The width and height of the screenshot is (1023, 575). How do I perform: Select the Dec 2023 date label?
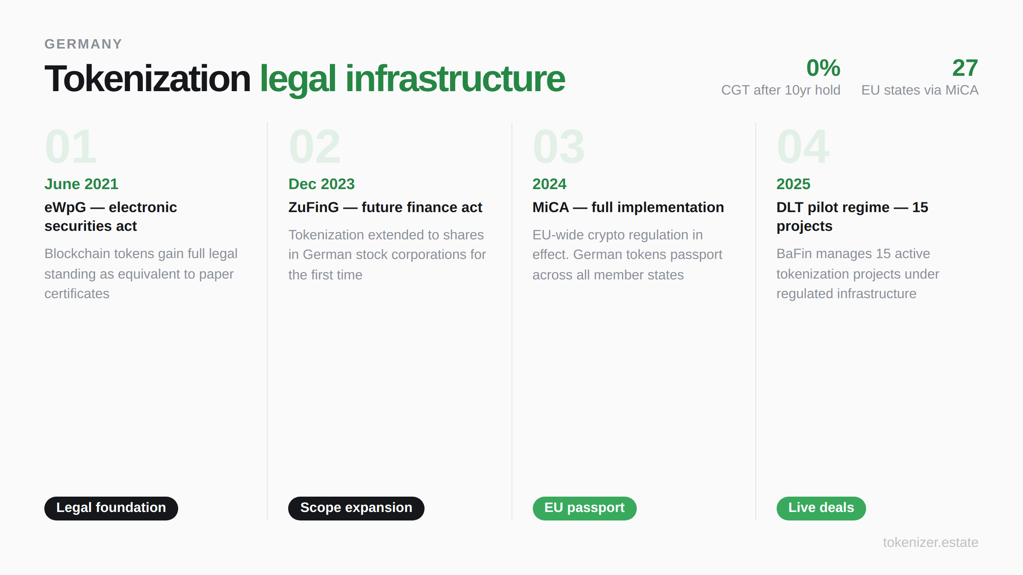click(x=321, y=184)
